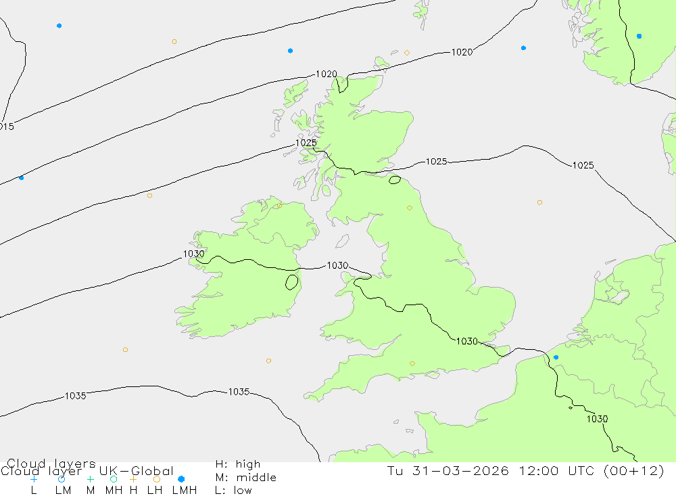Click the 1030 label over the continent
676x496 pixels.
pos(597,419)
